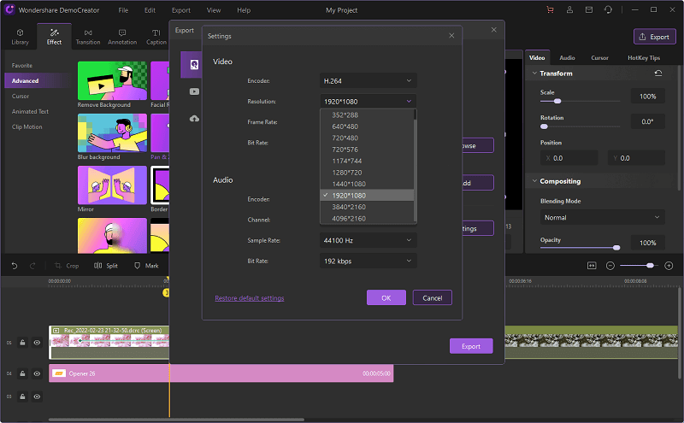This screenshot has height=423, width=684.
Task: Select local computer export option icon
Action: (x=194, y=65)
